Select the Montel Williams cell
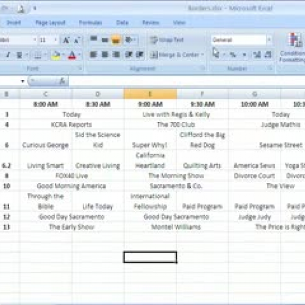 pyautogui.click(x=176, y=227)
